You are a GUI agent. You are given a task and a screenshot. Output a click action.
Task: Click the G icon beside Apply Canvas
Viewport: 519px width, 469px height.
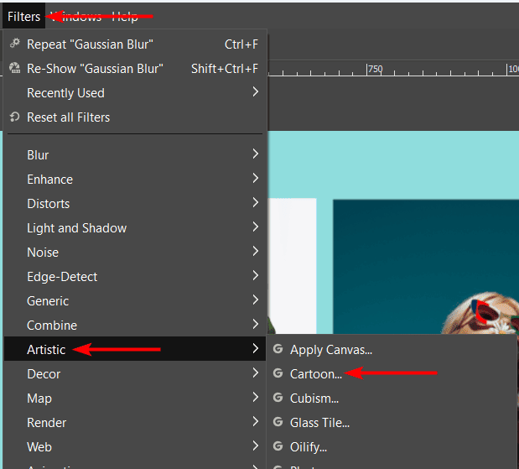[278, 349]
